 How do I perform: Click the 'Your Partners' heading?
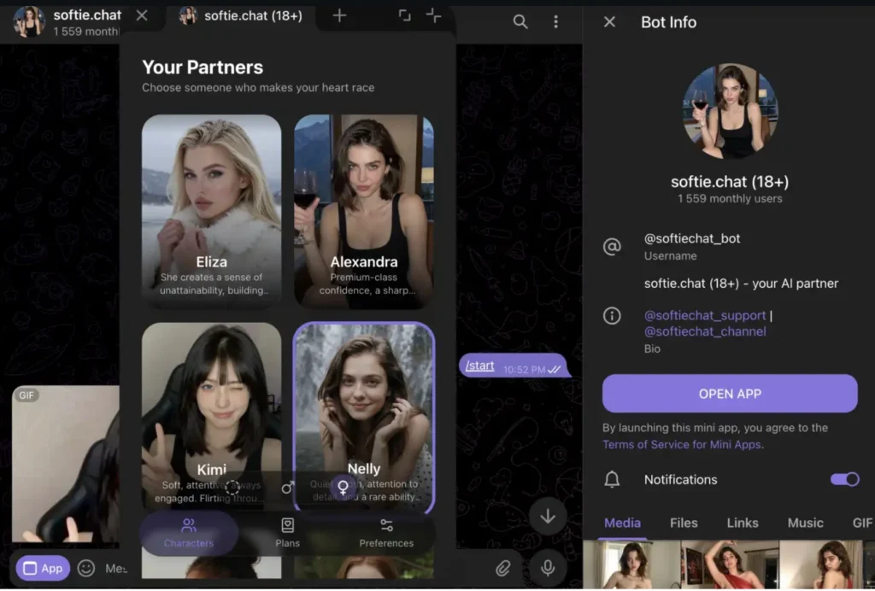pyautogui.click(x=202, y=67)
